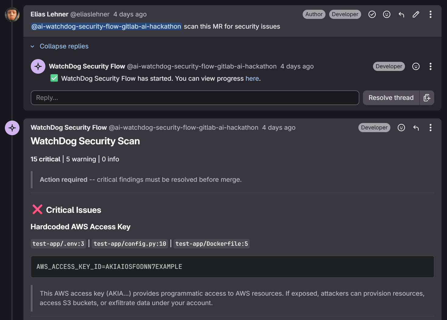Click the Reply text field
This screenshot has width=447, height=320.
195,98
